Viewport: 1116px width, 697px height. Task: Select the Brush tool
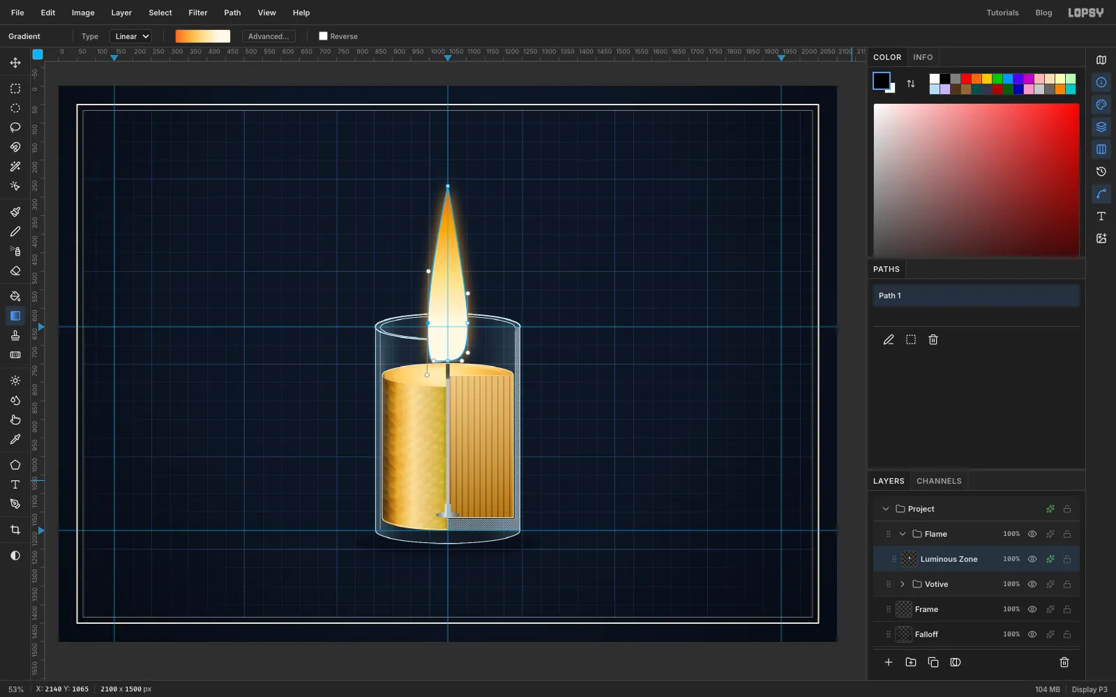tap(15, 212)
